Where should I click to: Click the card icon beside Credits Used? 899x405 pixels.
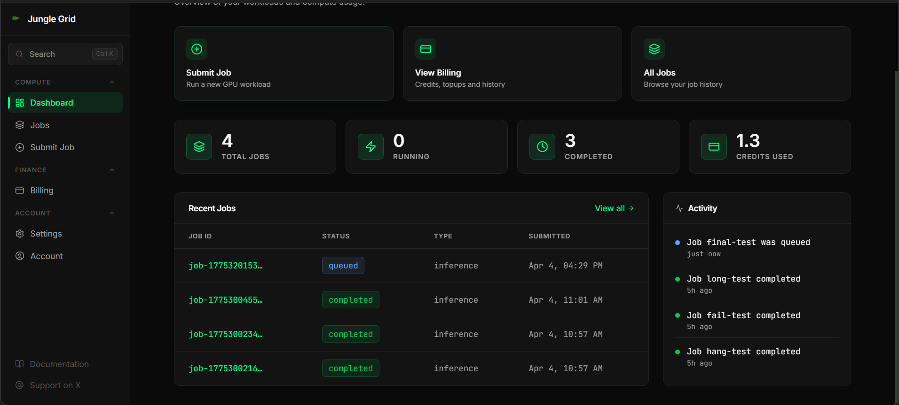[714, 147]
